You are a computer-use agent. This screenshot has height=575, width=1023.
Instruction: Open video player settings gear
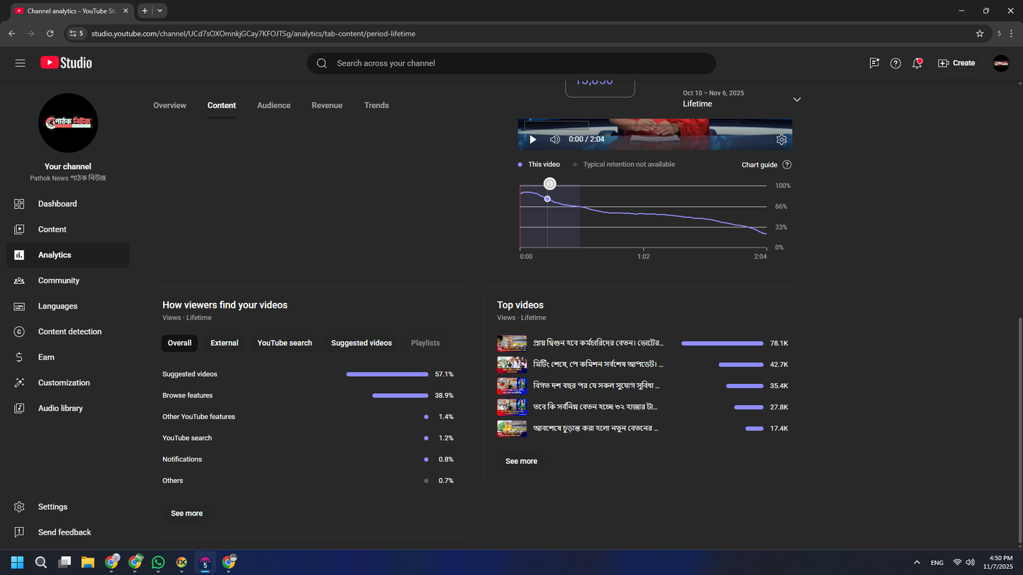[x=781, y=139]
